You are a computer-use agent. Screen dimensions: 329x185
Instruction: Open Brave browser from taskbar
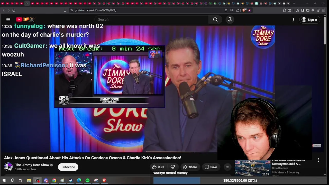pos(104,180)
